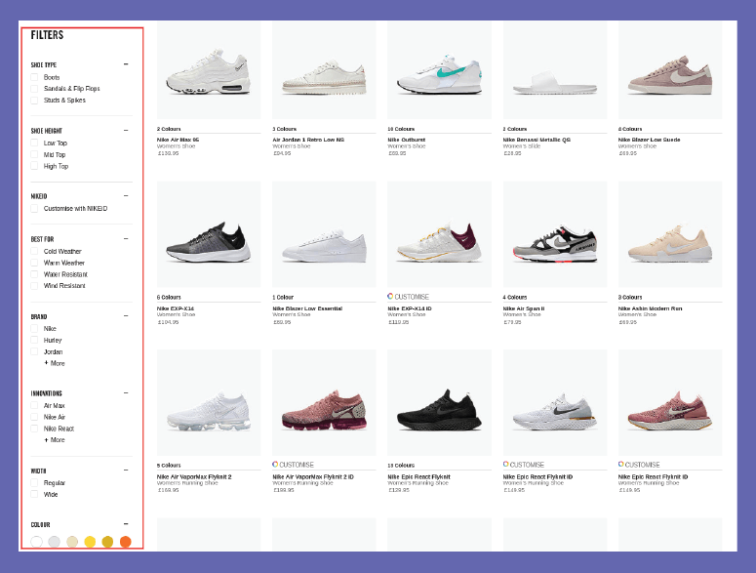Image resolution: width=756 pixels, height=573 pixels.
Task: Collapse the Shoe Type filter section
Action: (x=126, y=64)
